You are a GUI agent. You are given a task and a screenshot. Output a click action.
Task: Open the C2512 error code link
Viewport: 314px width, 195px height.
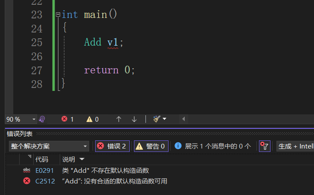click(45, 181)
